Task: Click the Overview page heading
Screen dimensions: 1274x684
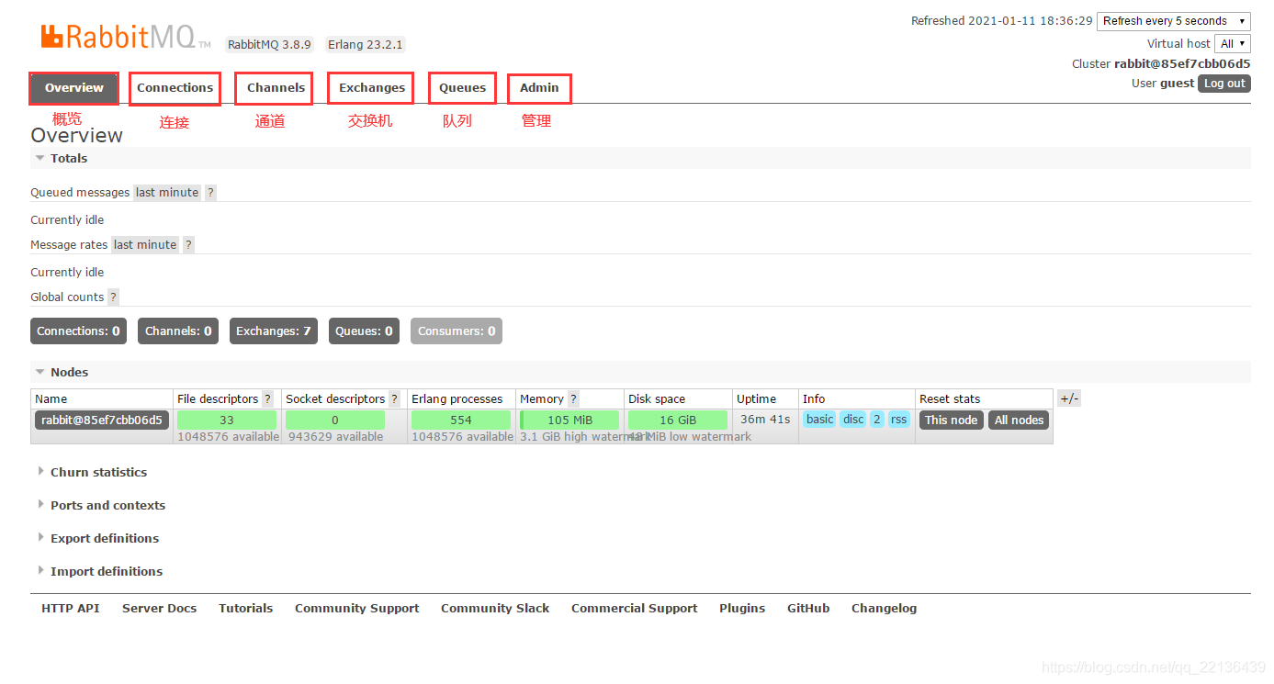Action: pos(76,136)
